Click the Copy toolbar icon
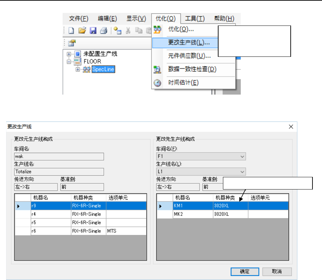The image size is (322, 280). [x=139, y=31]
